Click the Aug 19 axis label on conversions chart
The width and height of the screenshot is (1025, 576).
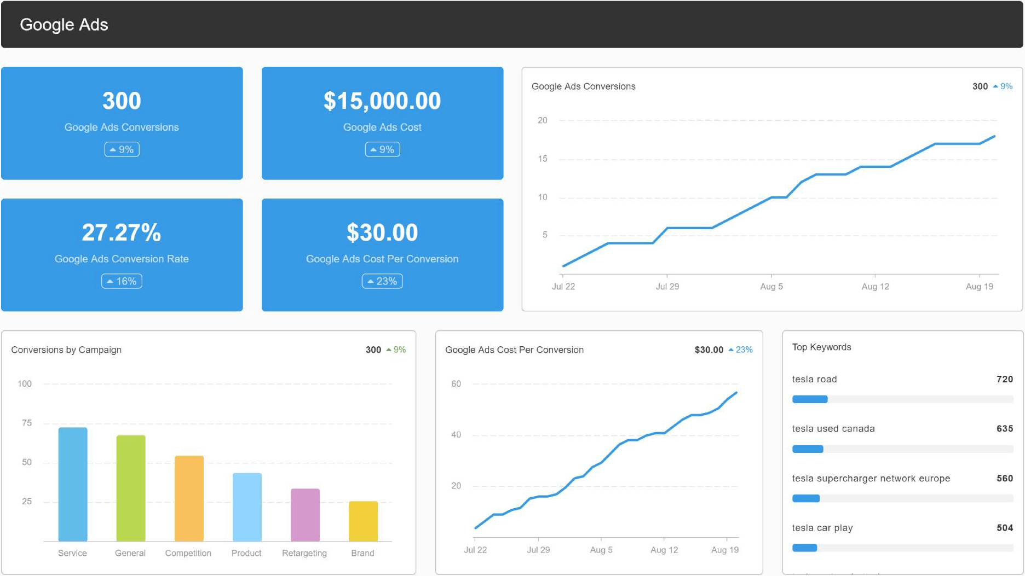pos(978,286)
